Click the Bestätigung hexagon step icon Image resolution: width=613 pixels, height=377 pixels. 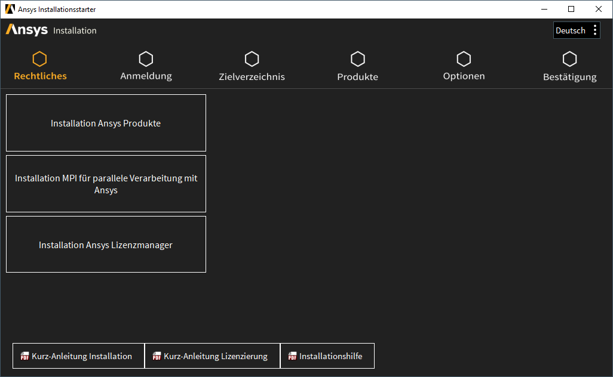(569, 59)
